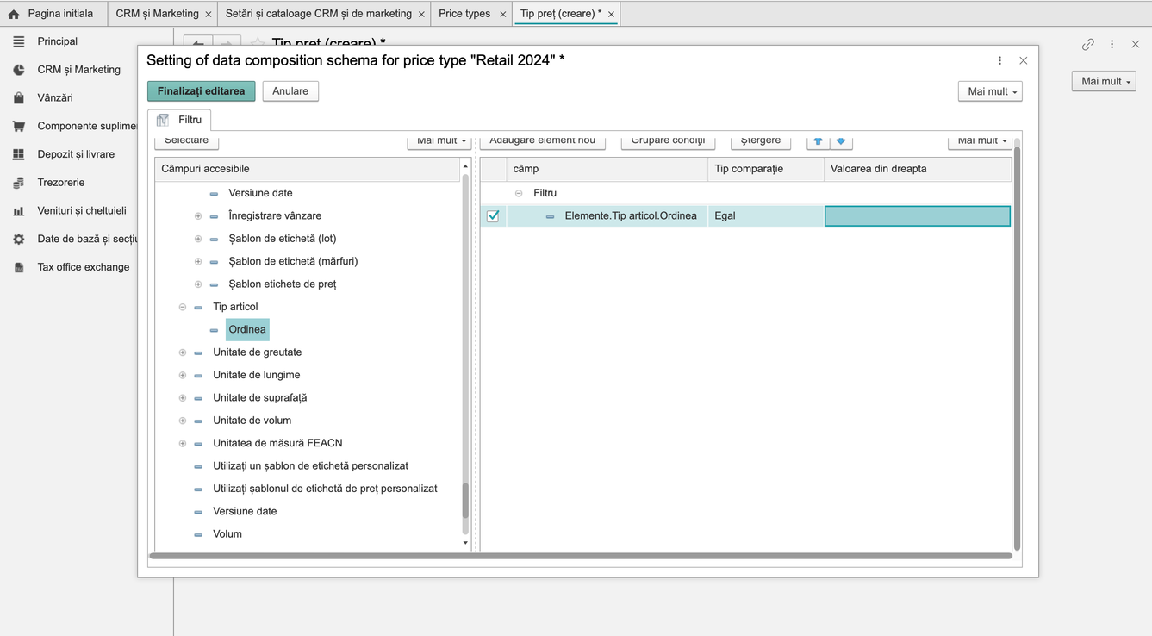Switch to the Price types tab
The height and width of the screenshot is (636, 1152).
click(464, 14)
